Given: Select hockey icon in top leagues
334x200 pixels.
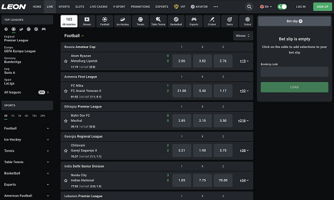Looking at the screenshot, I should click(x=21, y=29).
